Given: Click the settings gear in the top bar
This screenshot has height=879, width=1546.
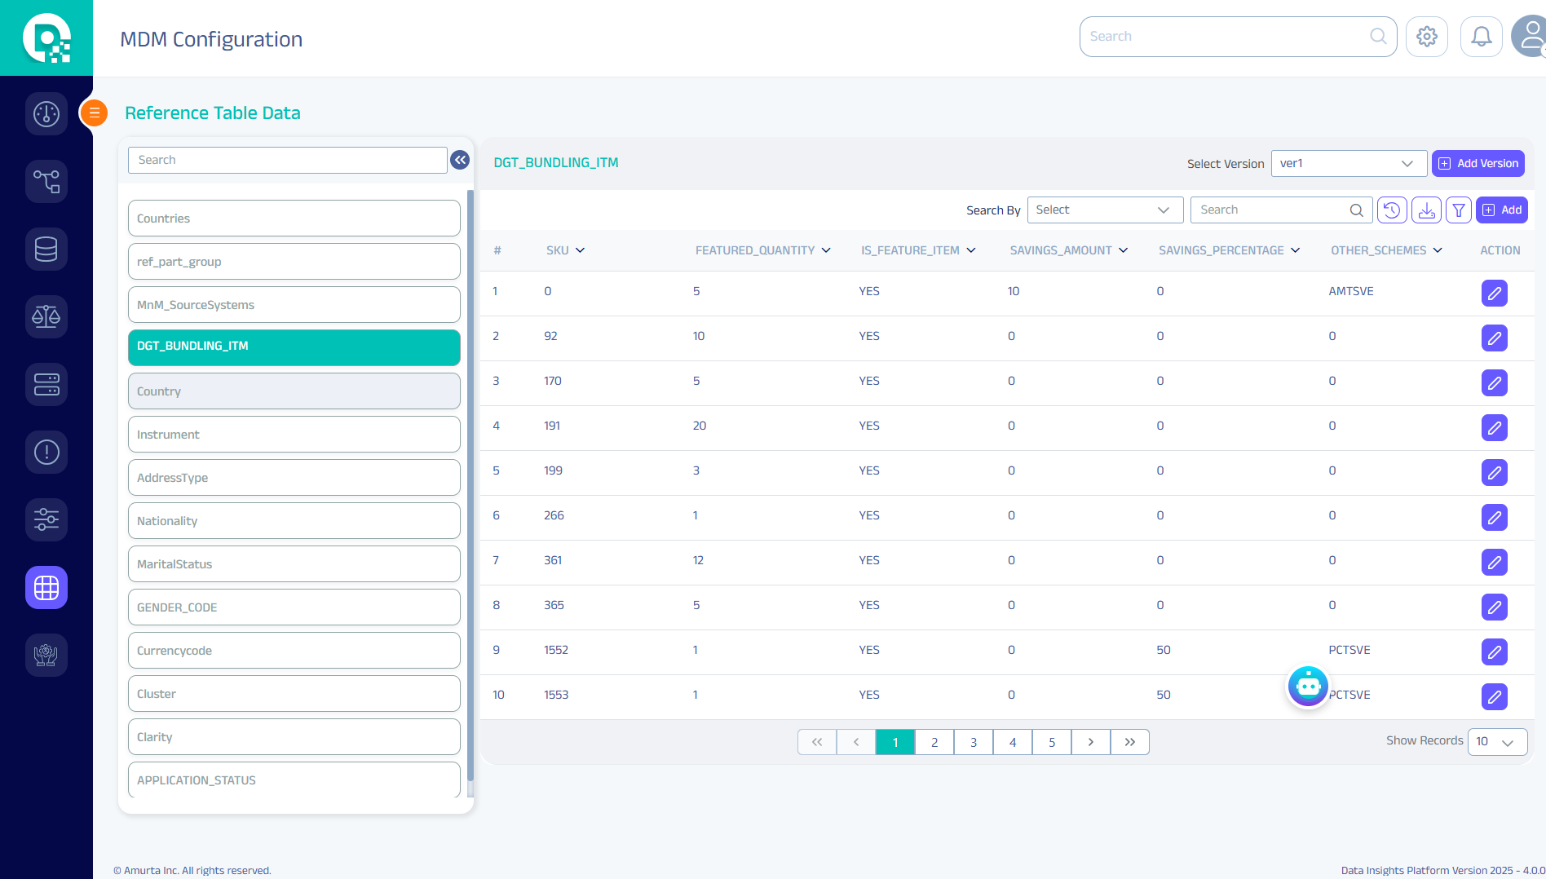Looking at the screenshot, I should click(x=1427, y=36).
